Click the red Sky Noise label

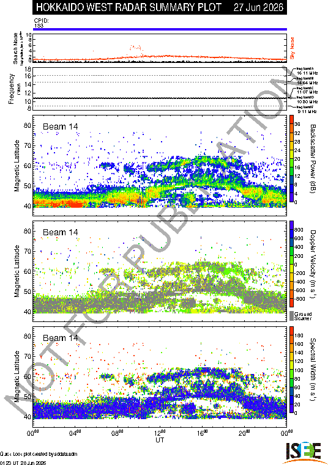tap(293, 48)
